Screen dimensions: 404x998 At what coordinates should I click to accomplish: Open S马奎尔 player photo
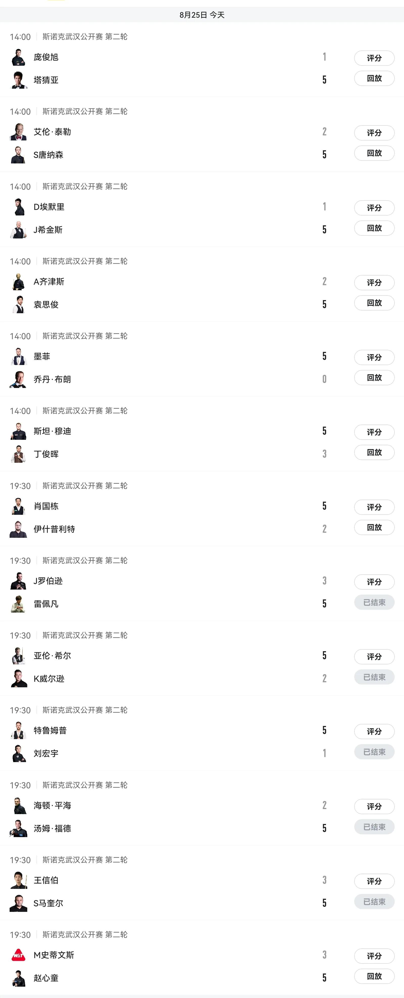point(18,904)
